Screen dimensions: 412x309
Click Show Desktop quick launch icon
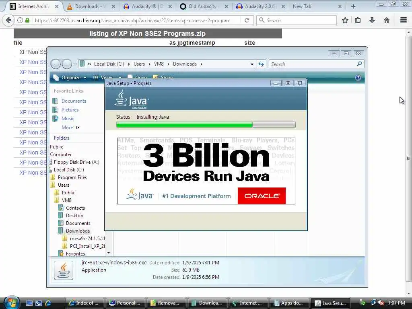coord(29,303)
